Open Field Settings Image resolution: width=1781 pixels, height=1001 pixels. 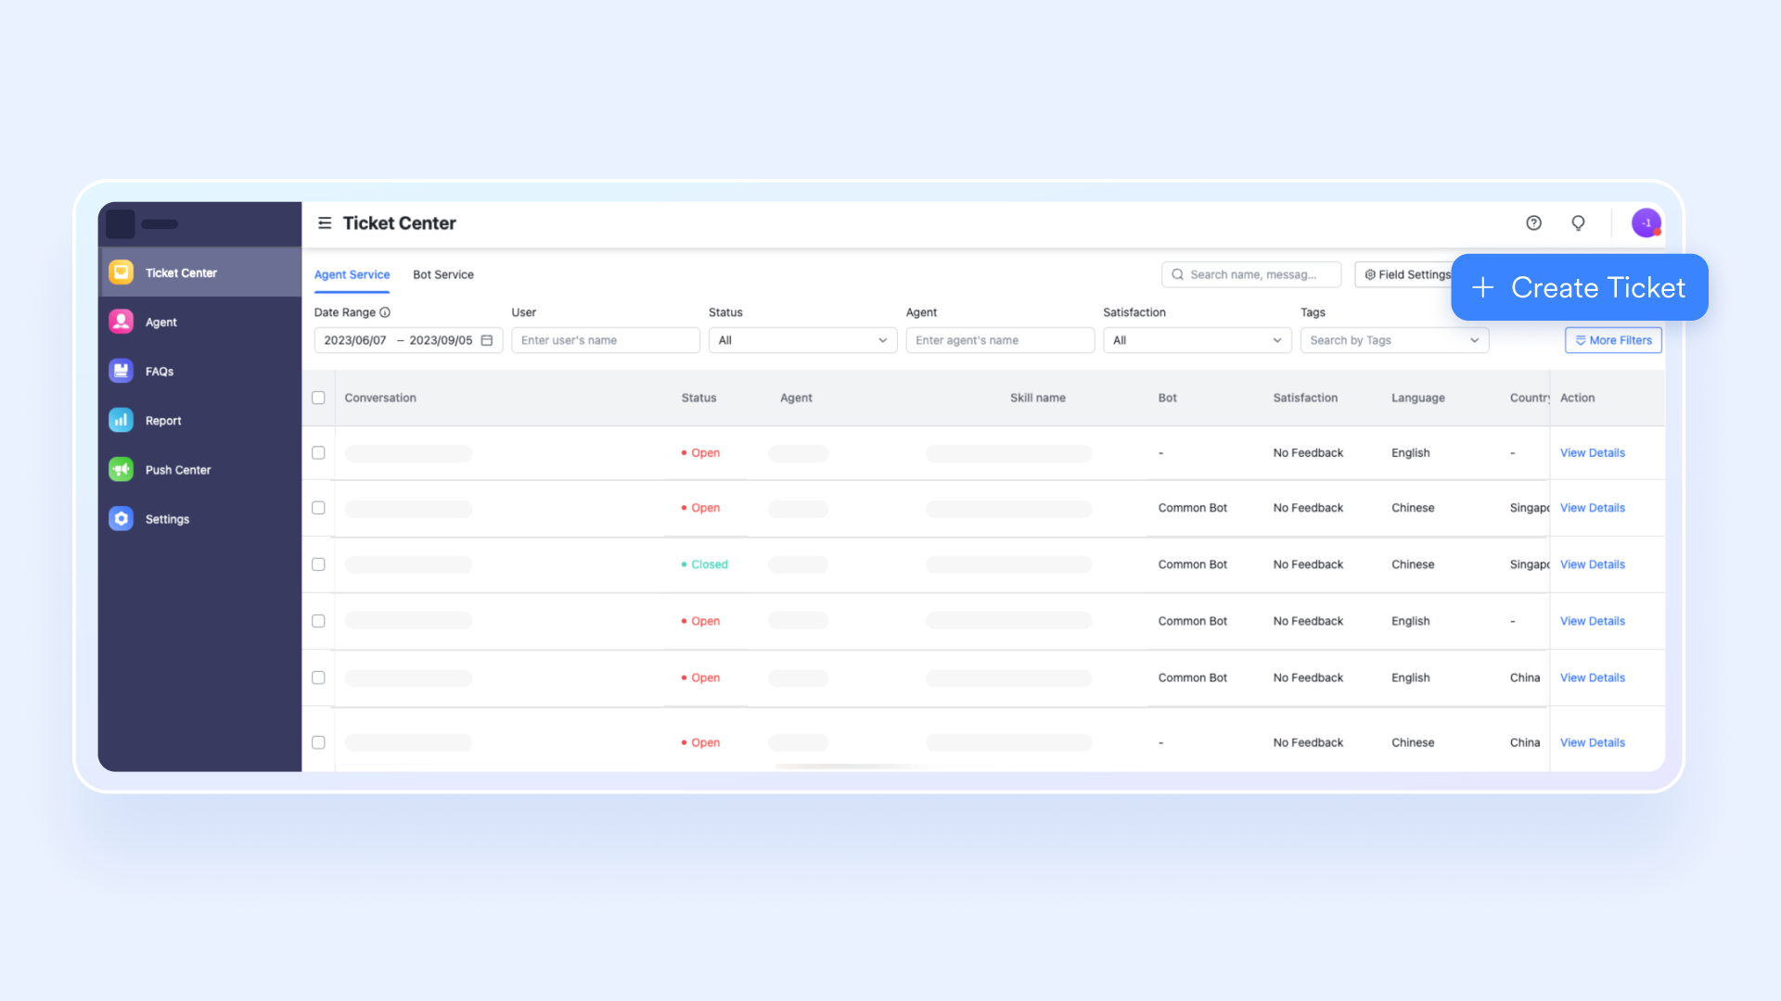click(1404, 274)
